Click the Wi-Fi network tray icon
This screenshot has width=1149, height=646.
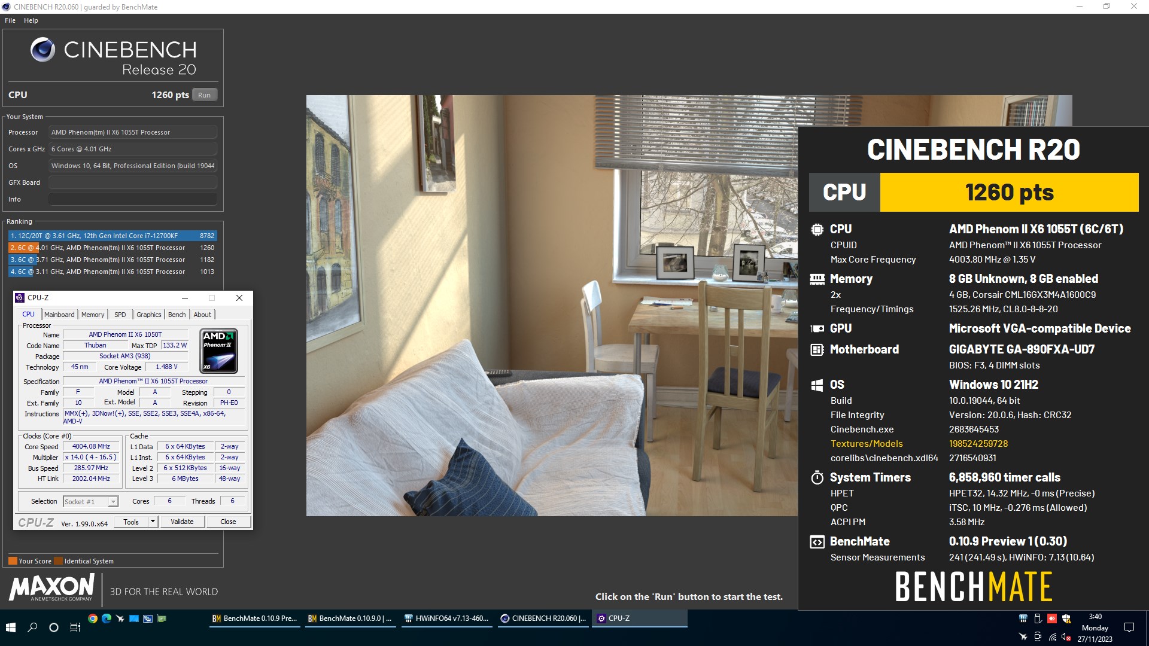[x=1052, y=638]
